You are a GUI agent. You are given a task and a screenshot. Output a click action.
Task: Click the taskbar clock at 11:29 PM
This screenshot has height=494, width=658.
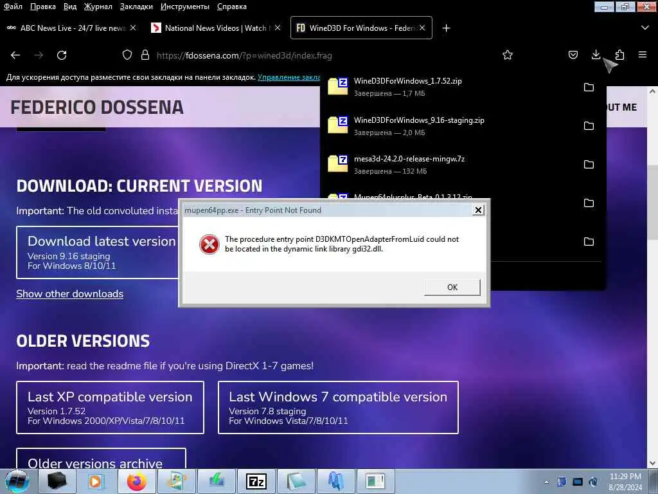[625, 481]
